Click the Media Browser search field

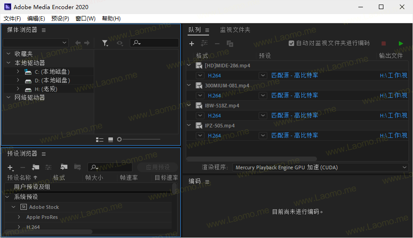(154, 43)
